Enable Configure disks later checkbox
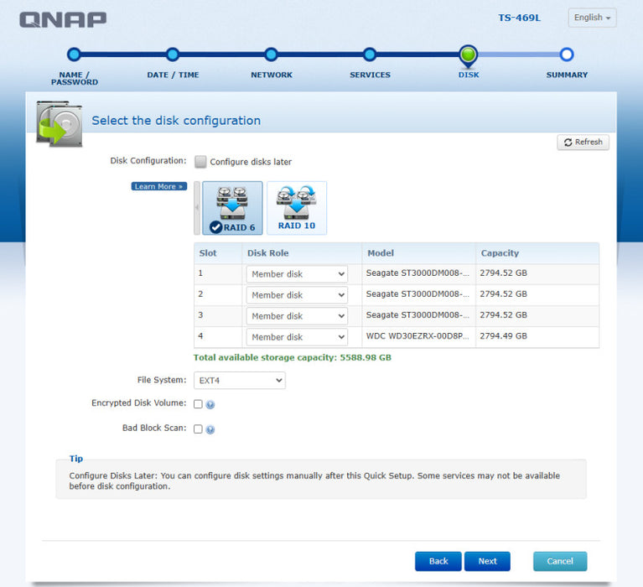This screenshot has width=643, height=587. pos(200,162)
